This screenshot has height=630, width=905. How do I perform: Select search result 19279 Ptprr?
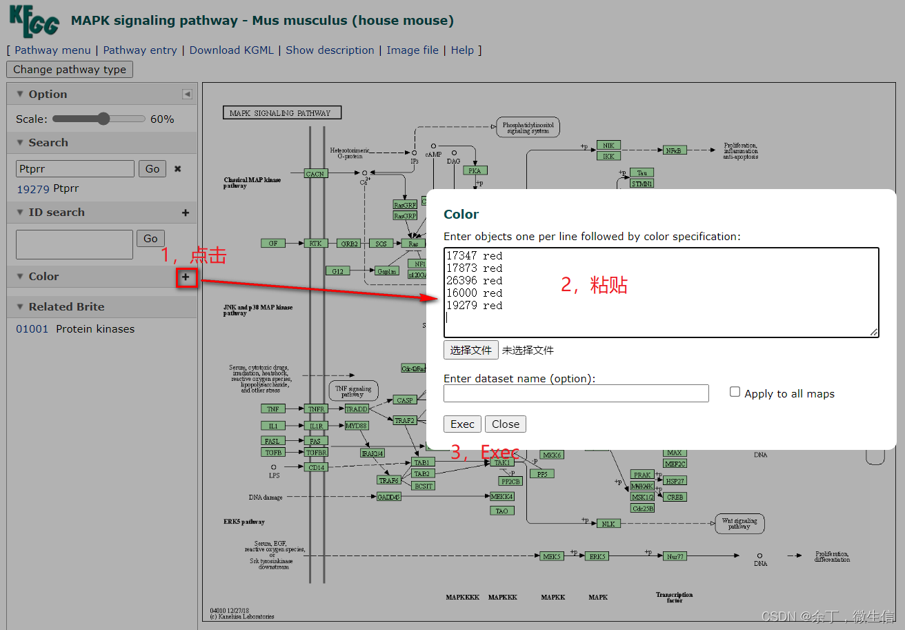click(48, 188)
